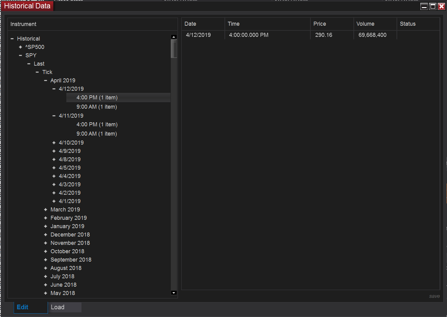
Task: Expand the May 2018 node
Action: (x=46, y=293)
